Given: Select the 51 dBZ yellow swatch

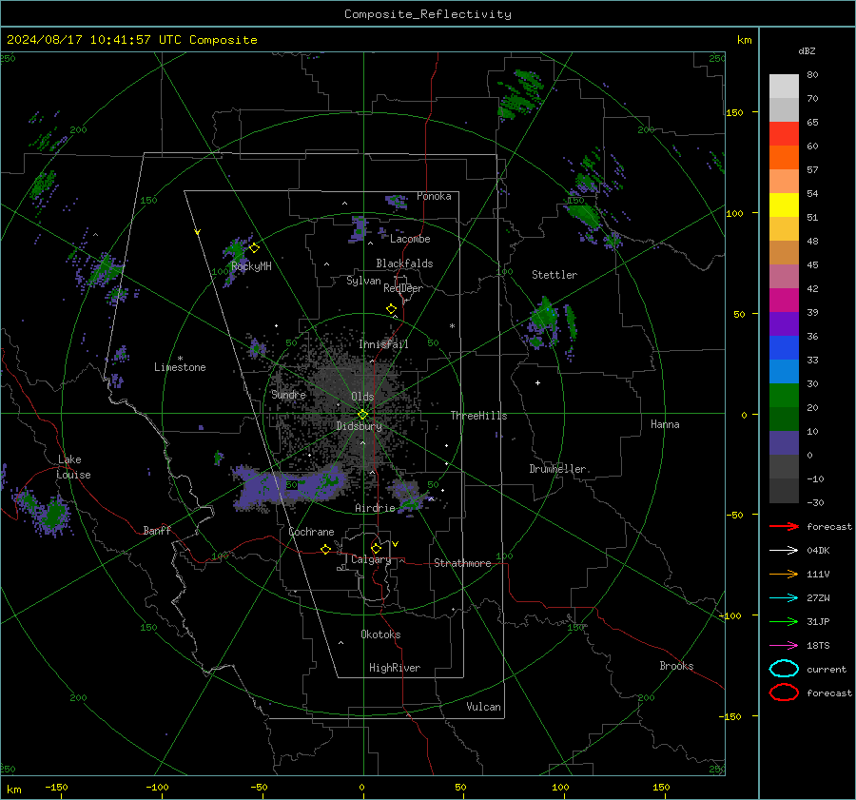Looking at the screenshot, I should pos(784,205).
